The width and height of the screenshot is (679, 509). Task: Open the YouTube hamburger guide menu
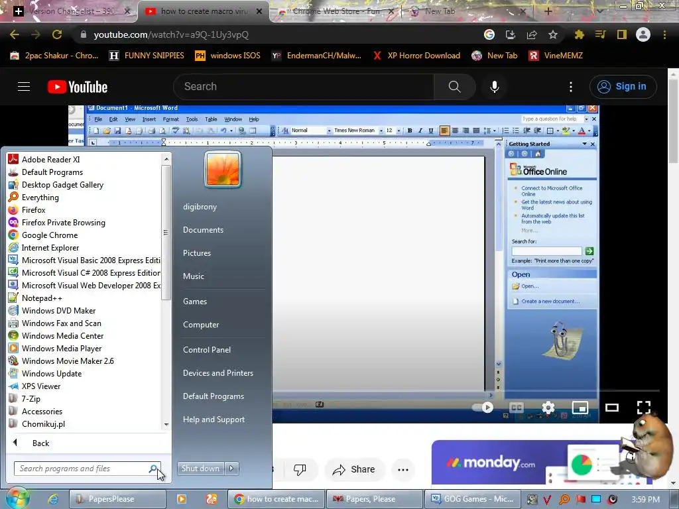tap(24, 87)
